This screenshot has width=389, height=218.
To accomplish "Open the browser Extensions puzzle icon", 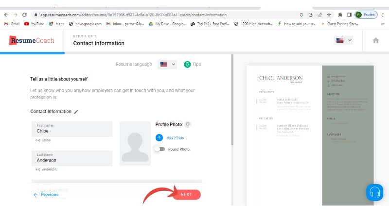I will click(340, 15).
